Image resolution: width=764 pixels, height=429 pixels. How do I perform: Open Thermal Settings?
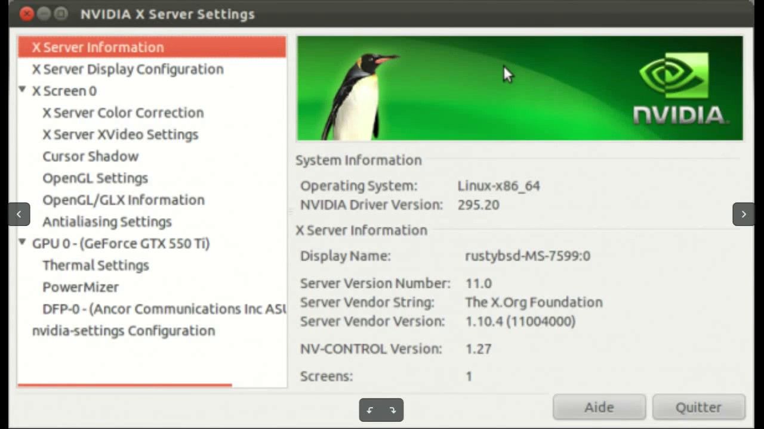pyautogui.click(x=96, y=265)
